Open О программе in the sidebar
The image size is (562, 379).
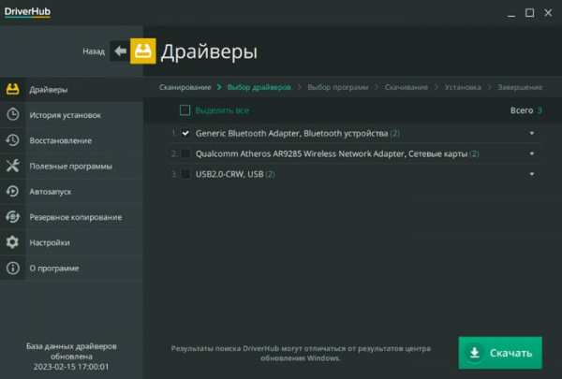pos(72,268)
